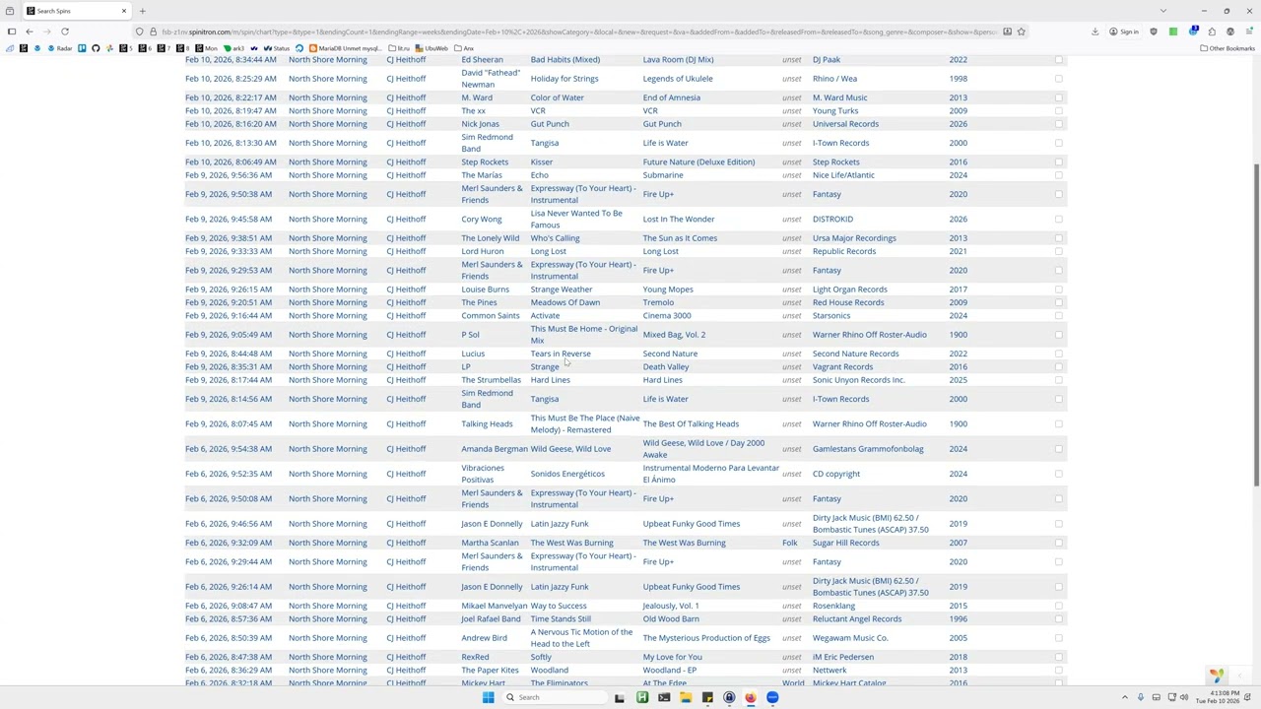Image resolution: width=1261 pixels, height=709 pixels.
Task: Open the tracking protection shield in address bar
Action: pyautogui.click(x=140, y=32)
